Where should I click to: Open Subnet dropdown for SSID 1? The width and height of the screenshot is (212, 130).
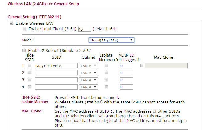coord(88,66)
